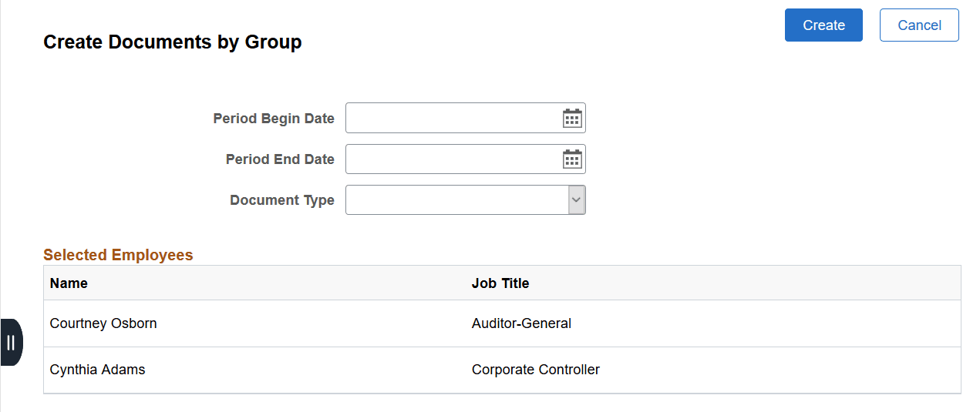Click the Create button

click(x=823, y=25)
